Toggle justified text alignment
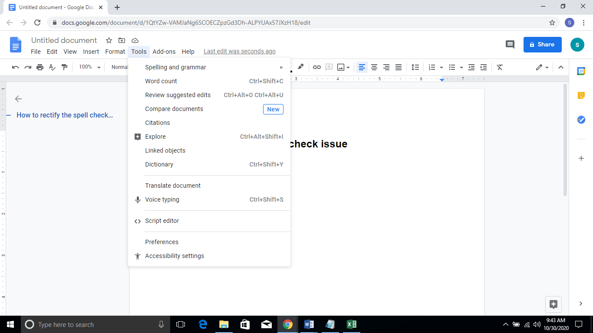 (x=399, y=67)
